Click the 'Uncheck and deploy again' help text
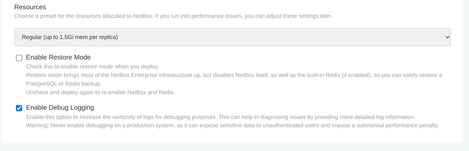This screenshot has height=151, width=469. pyautogui.click(x=100, y=92)
